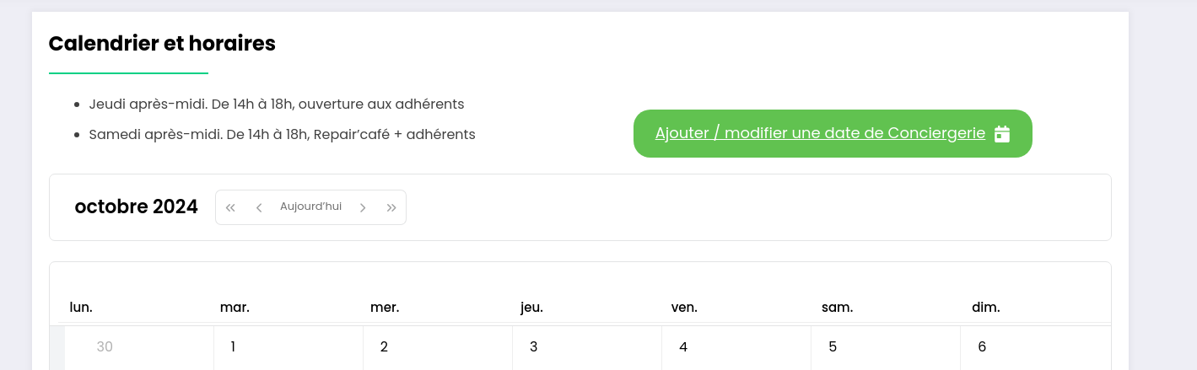Select the octobre 2024 month title

click(x=137, y=206)
